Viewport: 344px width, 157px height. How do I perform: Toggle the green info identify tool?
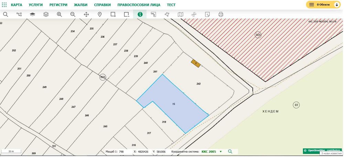click(x=140, y=14)
